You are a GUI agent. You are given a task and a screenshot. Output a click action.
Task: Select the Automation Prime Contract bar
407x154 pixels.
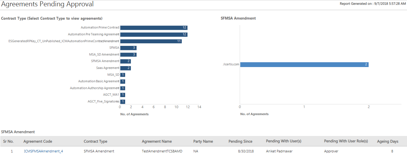coord(154,28)
